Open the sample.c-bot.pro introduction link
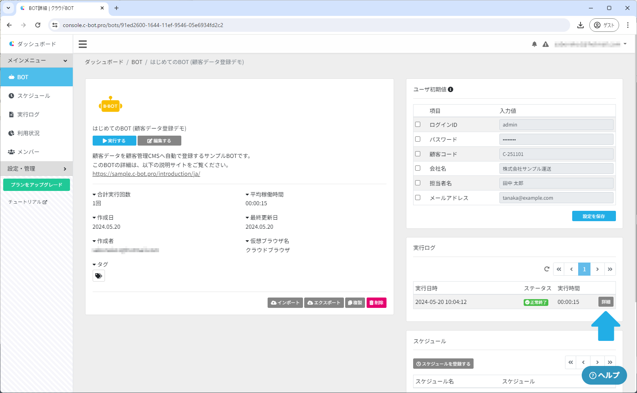This screenshot has height=393, width=637. click(x=146, y=174)
